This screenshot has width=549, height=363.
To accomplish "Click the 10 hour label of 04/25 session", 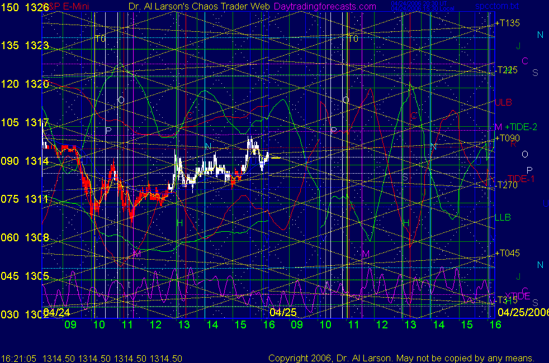I will [x=325, y=324].
